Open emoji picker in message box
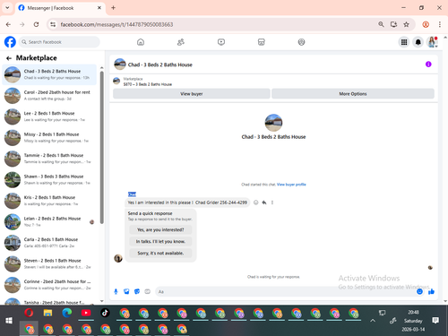Screen dimensions: 448x336 (x=419, y=291)
